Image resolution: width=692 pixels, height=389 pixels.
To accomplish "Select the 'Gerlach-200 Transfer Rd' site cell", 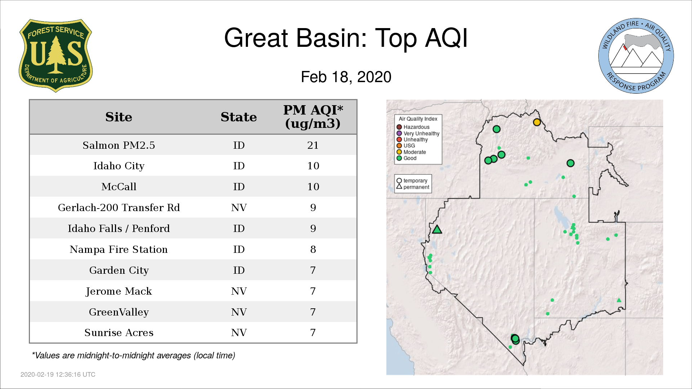I will point(119,207).
